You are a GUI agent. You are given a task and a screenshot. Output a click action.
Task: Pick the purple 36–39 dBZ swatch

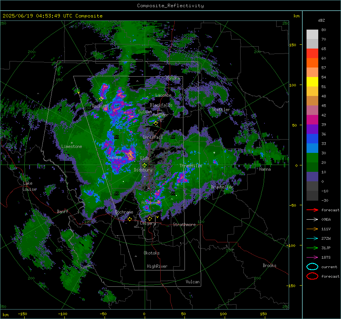pos(312,129)
